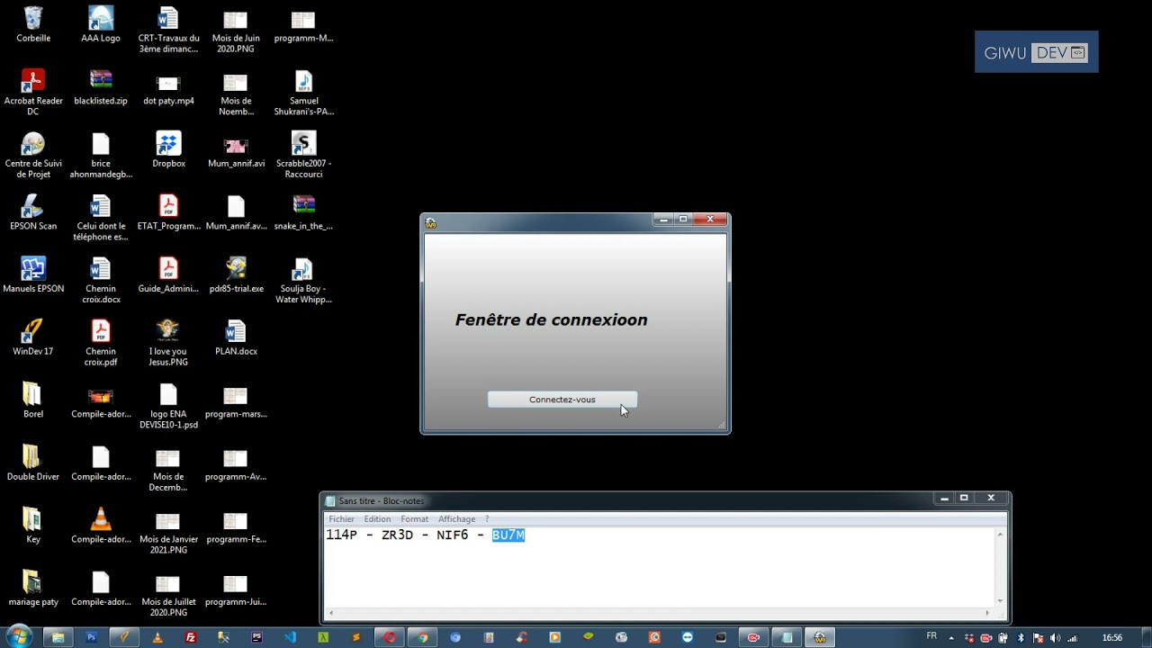Screen dimensions: 1152x648
Task: Maximize the Bloc-notes window
Action: point(964,498)
